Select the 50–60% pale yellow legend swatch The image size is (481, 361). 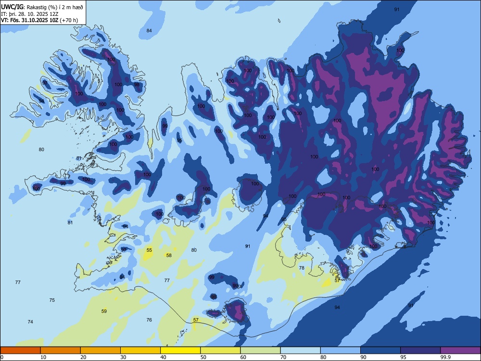[221, 350]
